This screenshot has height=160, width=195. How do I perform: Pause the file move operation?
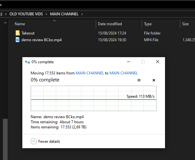tap(139, 80)
